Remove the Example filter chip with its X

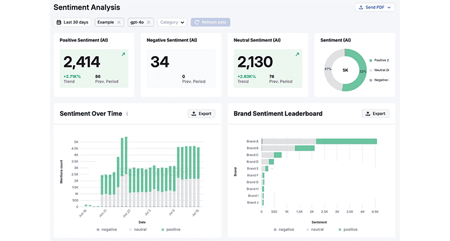[119, 22]
